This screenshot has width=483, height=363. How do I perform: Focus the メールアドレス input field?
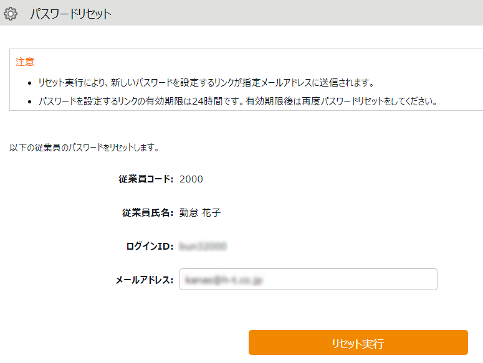(308, 280)
